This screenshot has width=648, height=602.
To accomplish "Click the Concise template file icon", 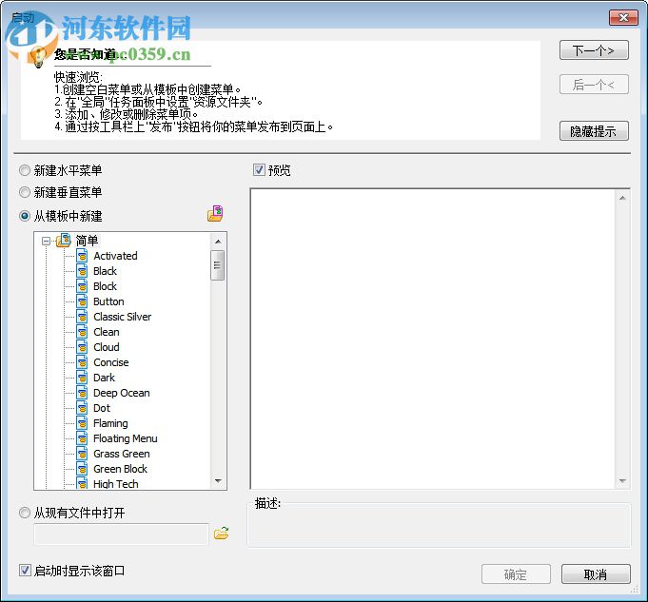I will [x=82, y=362].
